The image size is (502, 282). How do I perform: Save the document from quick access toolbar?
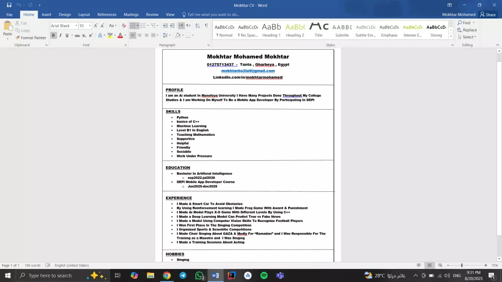tap(9, 5)
